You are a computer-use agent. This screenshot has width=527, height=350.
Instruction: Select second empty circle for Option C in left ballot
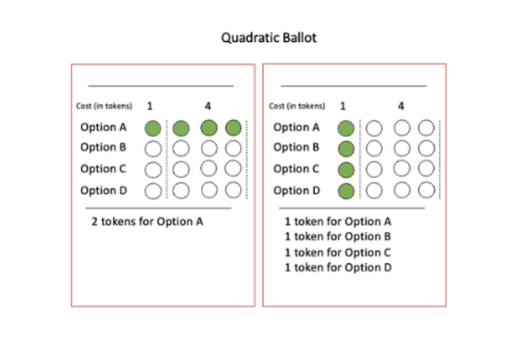pos(181,169)
